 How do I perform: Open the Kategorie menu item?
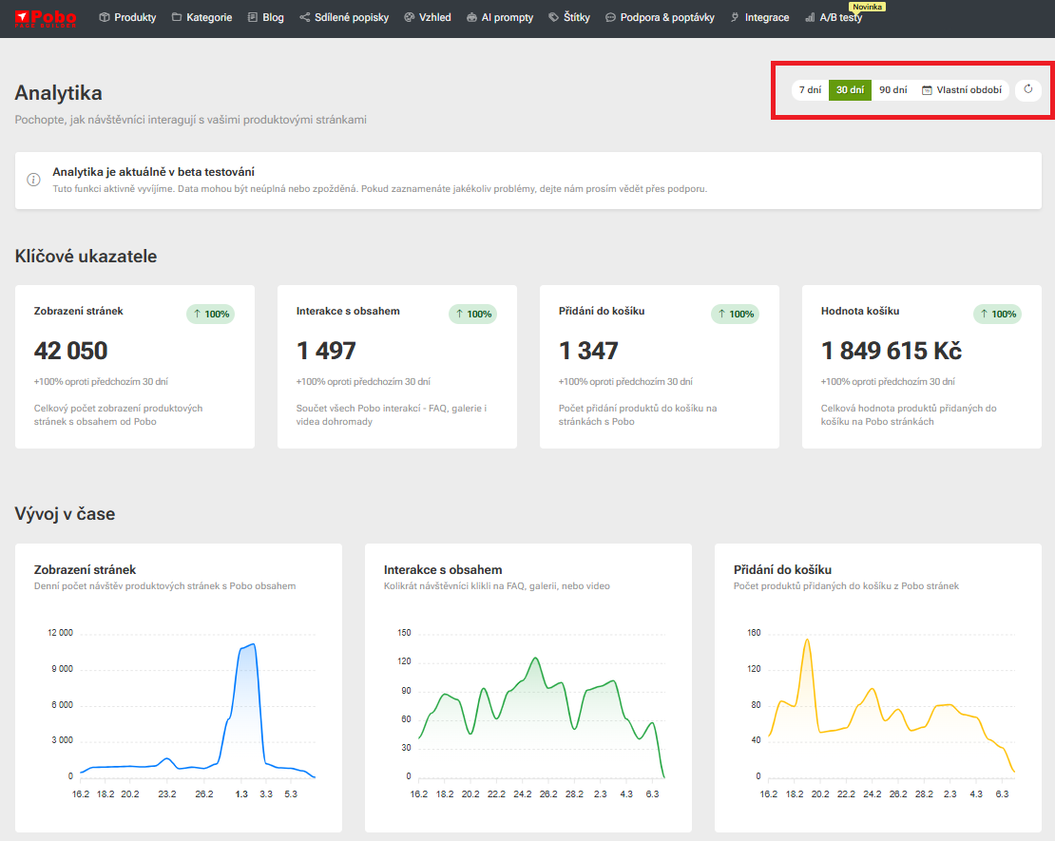coord(201,17)
